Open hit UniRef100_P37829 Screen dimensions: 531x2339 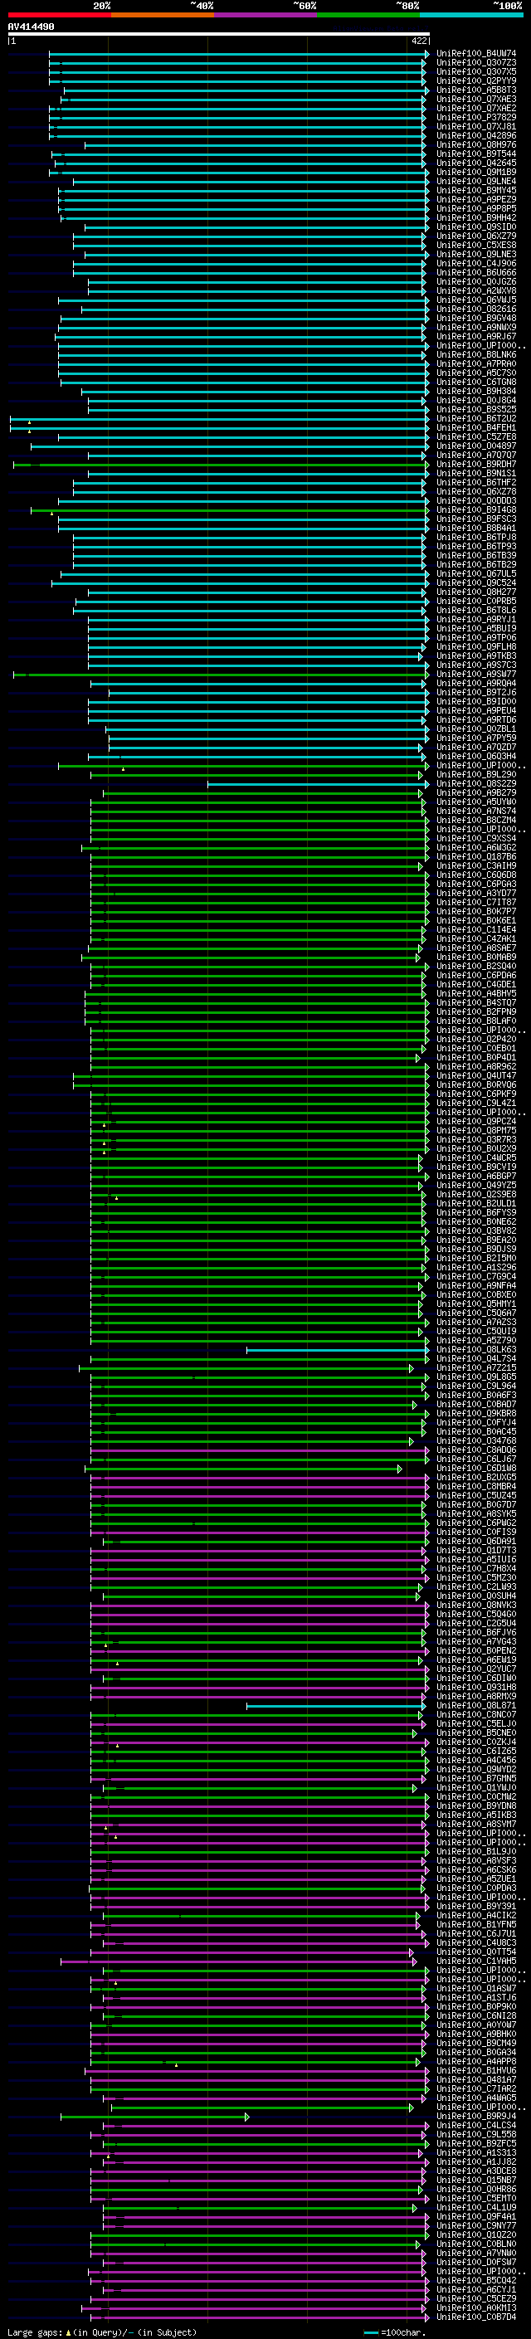tap(476, 117)
